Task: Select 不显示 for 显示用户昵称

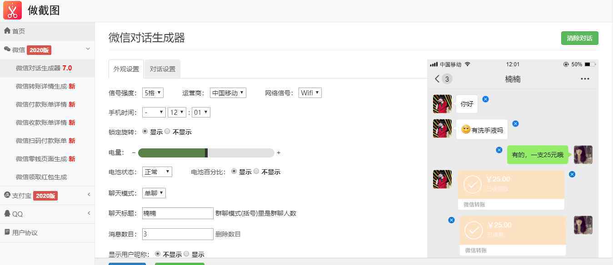Action: coord(158,254)
